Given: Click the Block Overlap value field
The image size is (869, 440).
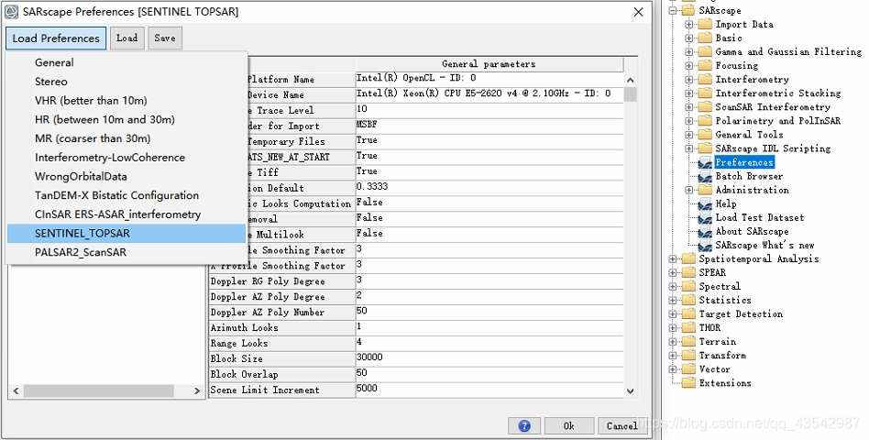Looking at the screenshot, I should pos(489,373).
